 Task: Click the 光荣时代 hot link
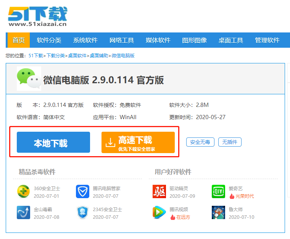point(245,196)
